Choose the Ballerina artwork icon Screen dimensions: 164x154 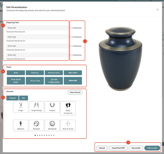[20, 125]
